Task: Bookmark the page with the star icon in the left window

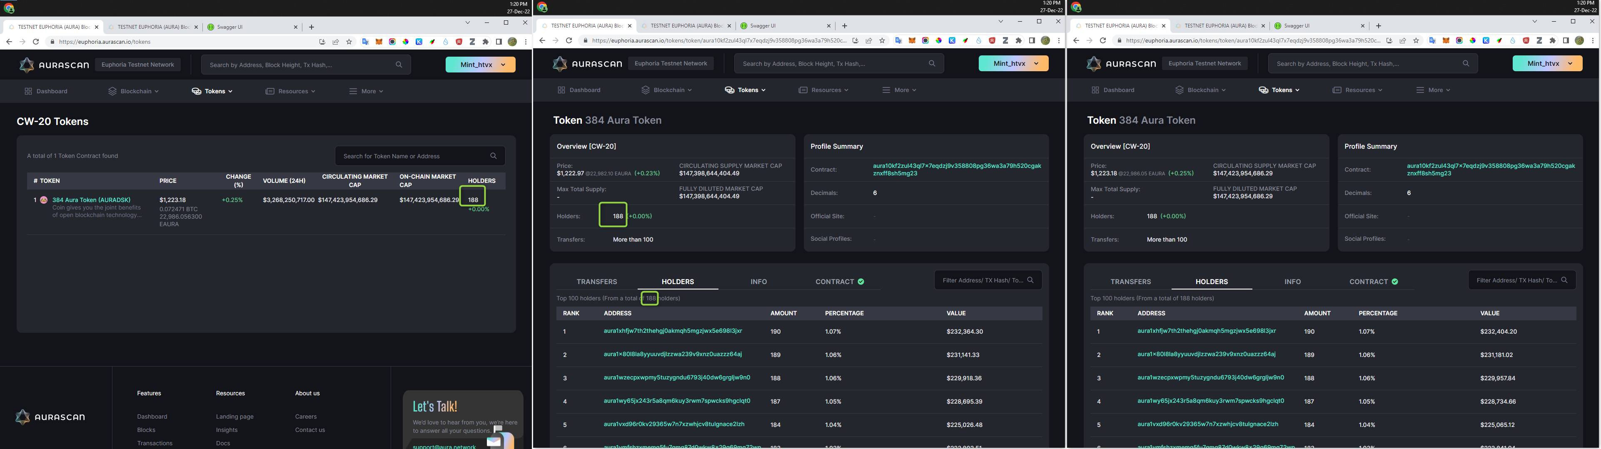Action: point(349,42)
